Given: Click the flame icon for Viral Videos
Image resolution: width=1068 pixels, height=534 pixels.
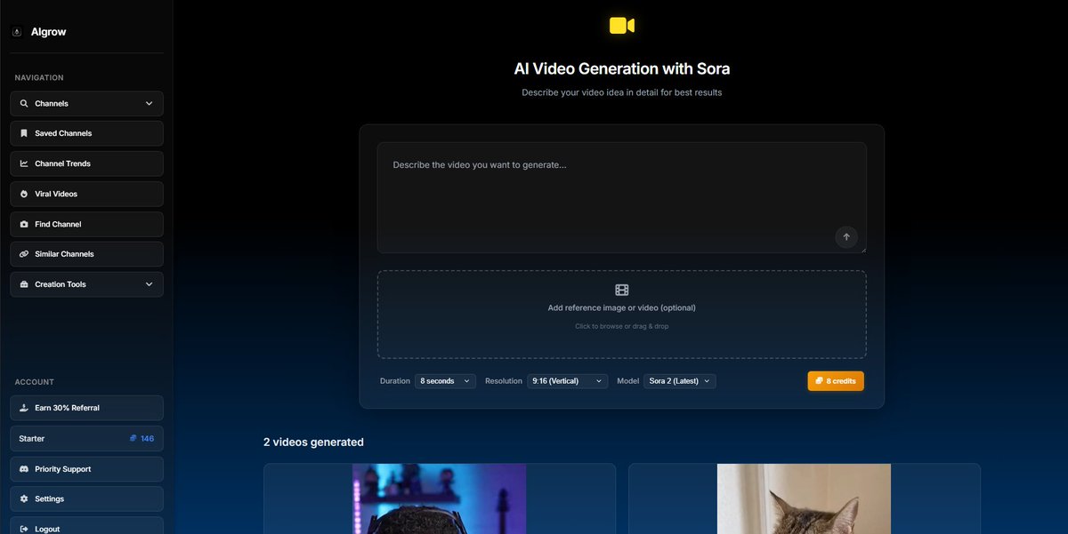Looking at the screenshot, I should (24, 194).
